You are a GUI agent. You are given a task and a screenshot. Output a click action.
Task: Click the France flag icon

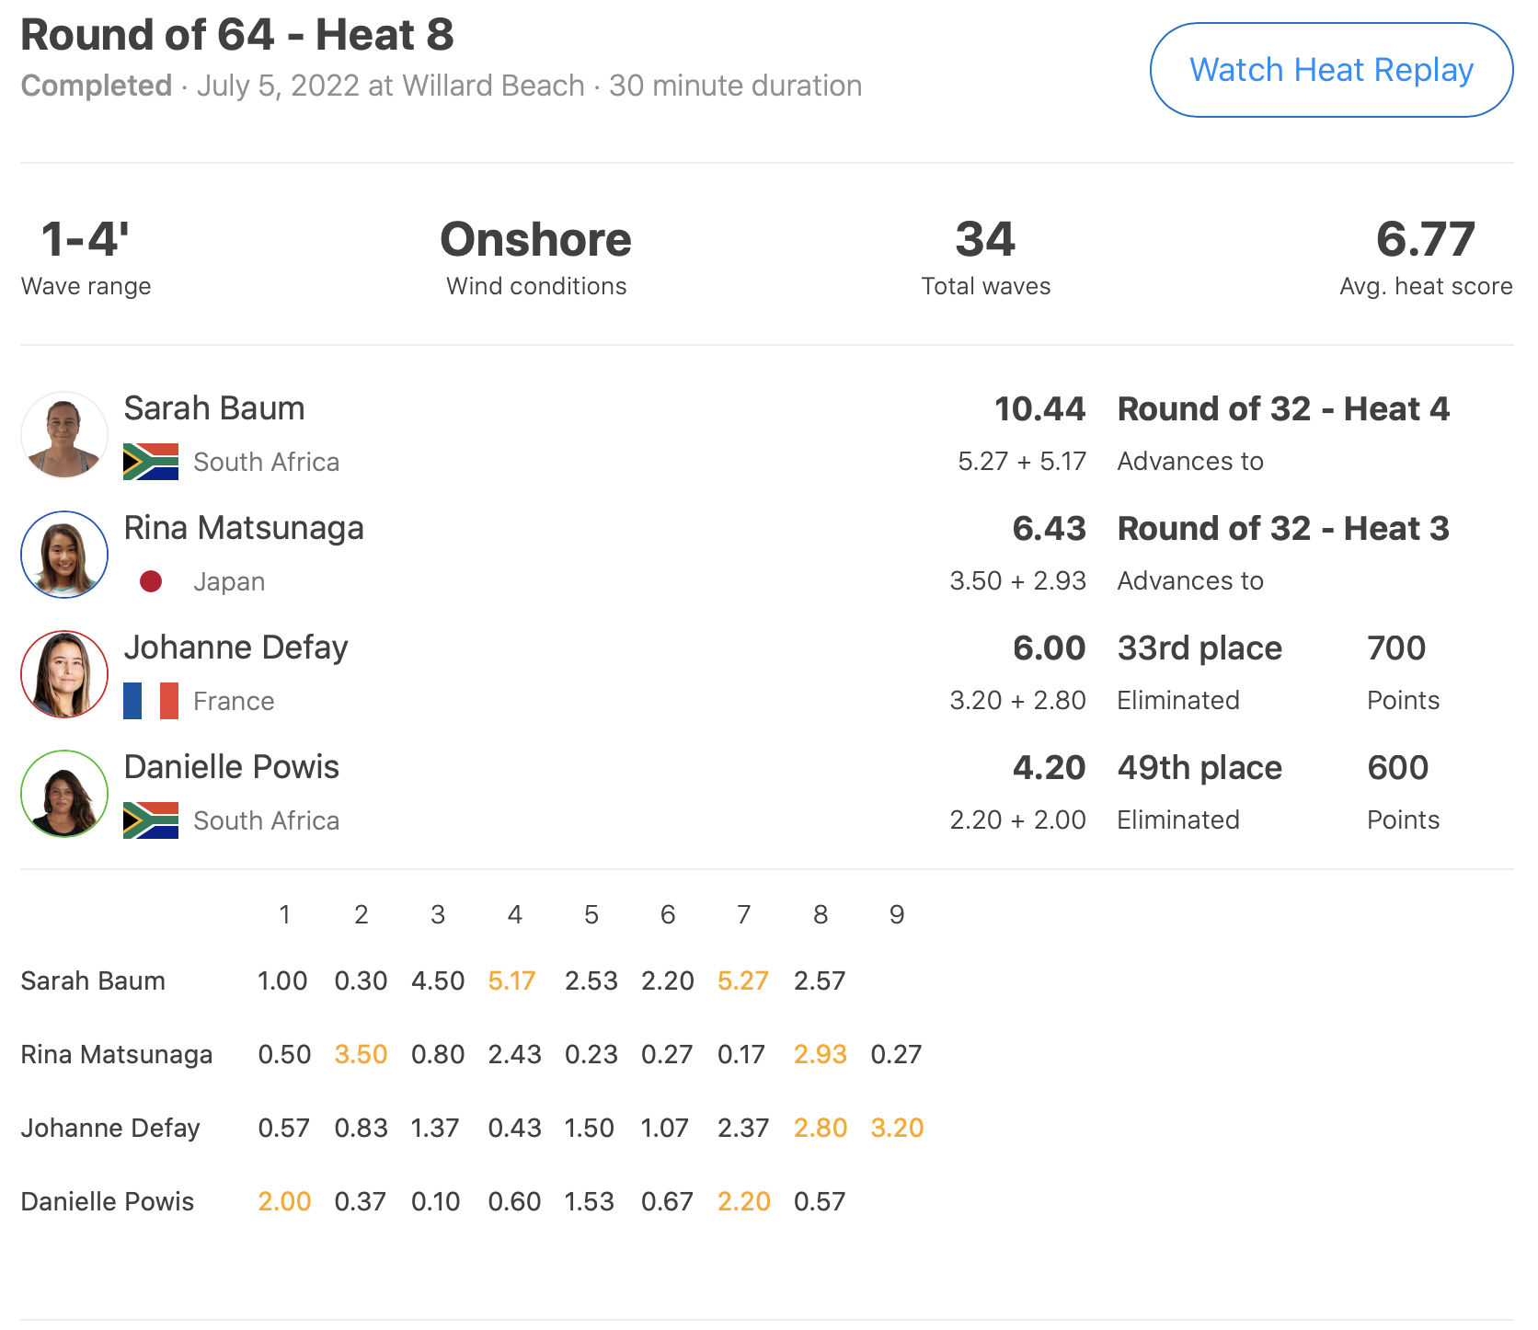point(151,701)
